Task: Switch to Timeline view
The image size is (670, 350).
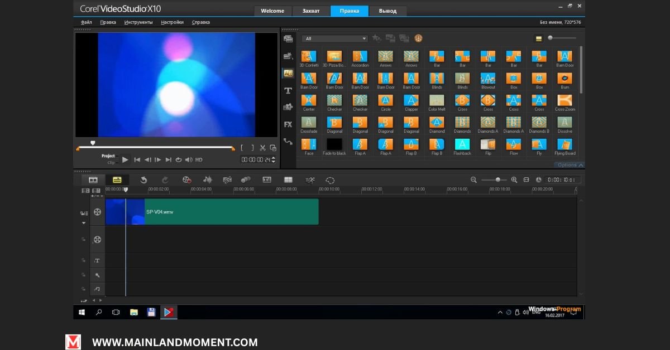Action: [117, 180]
